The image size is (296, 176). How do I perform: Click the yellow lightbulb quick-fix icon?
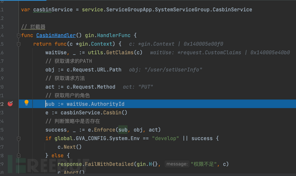coord(26,103)
